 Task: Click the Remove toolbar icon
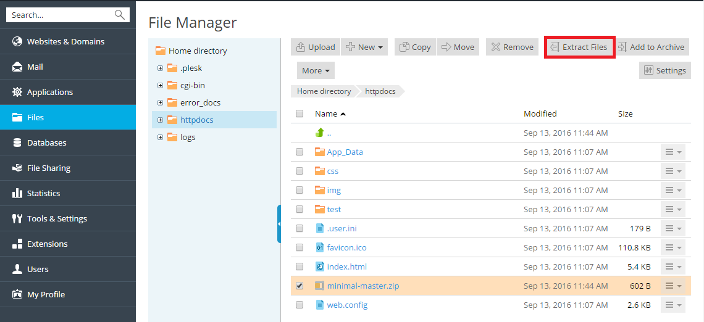click(x=495, y=47)
